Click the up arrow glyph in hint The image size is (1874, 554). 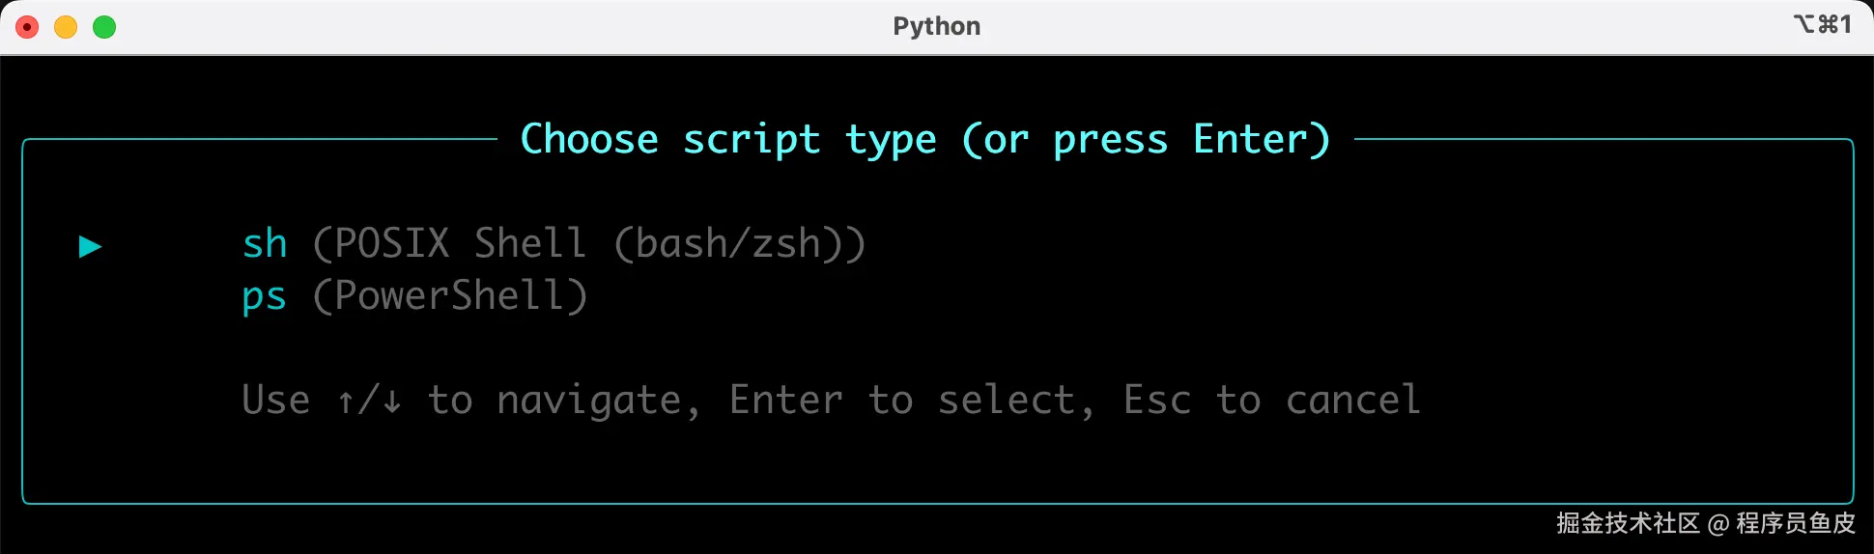click(x=346, y=402)
